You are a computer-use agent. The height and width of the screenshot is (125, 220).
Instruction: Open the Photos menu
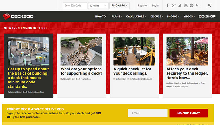173,16
